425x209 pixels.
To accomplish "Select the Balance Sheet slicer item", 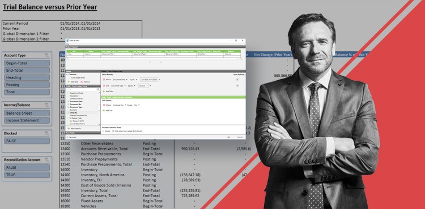I will pyautogui.click(x=27, y=113).
